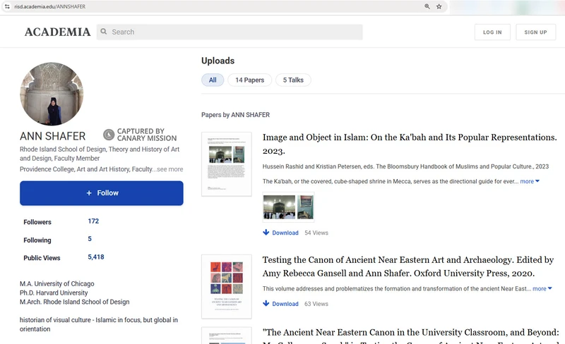Image resolution: width=565 pixels, height=344 pixels.
Task: Click the Public Views count 5,418
Action: click(x=96, y=257)
